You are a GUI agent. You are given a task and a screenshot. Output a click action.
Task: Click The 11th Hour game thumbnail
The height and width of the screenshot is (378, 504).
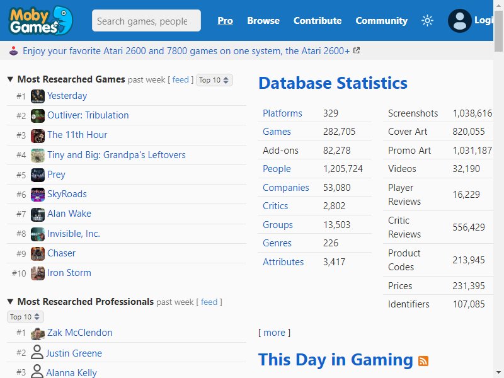pyautogui.click(x=38, y=135)
